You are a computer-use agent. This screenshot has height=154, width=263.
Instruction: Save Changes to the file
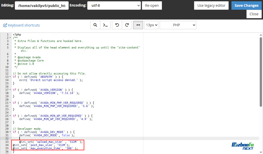[246, 5]
